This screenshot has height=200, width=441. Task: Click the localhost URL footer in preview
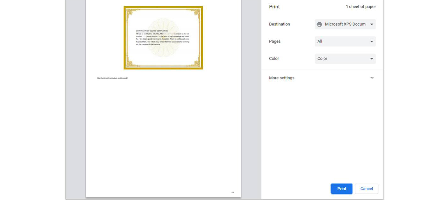click(113, 78)
